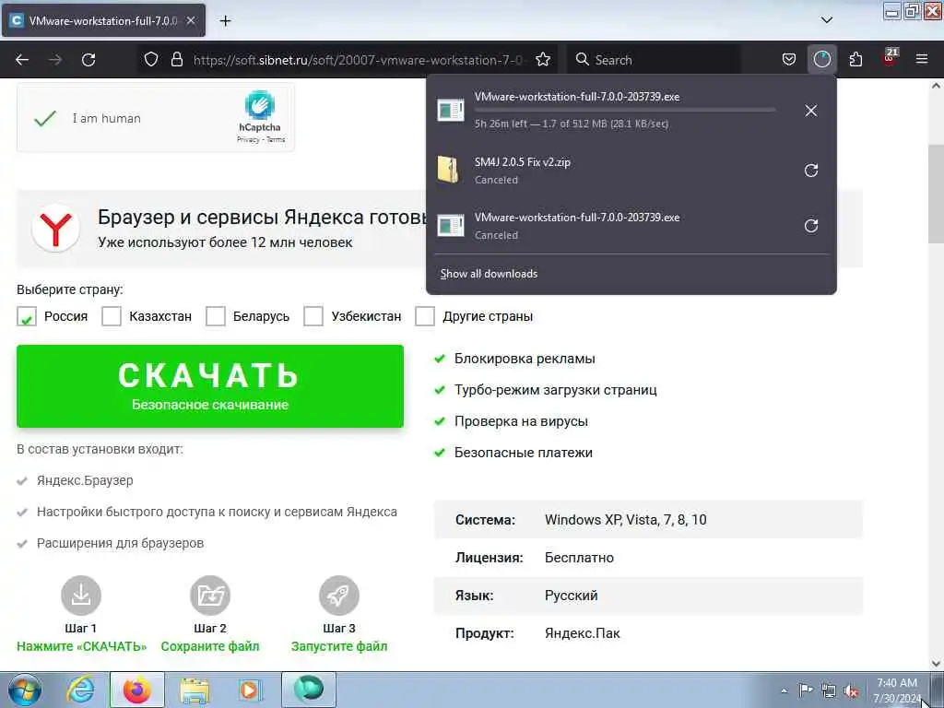Screen dimensions: 944x708
Task: Open hCaptcha Terms link
Action: 276,140
